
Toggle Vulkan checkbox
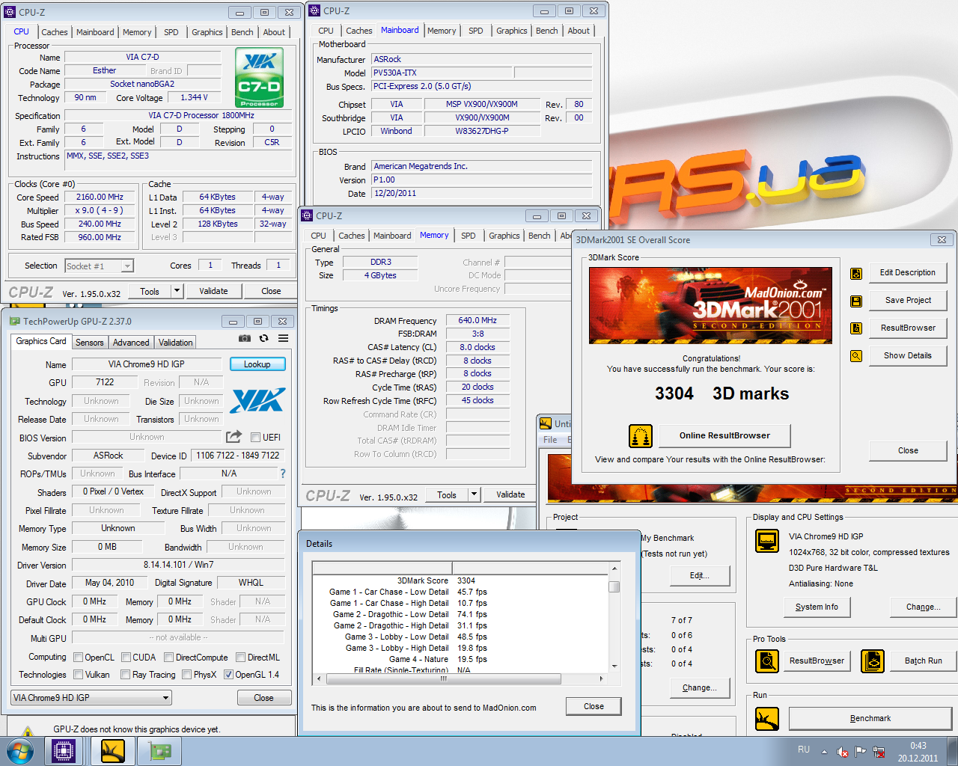point(78,675)
